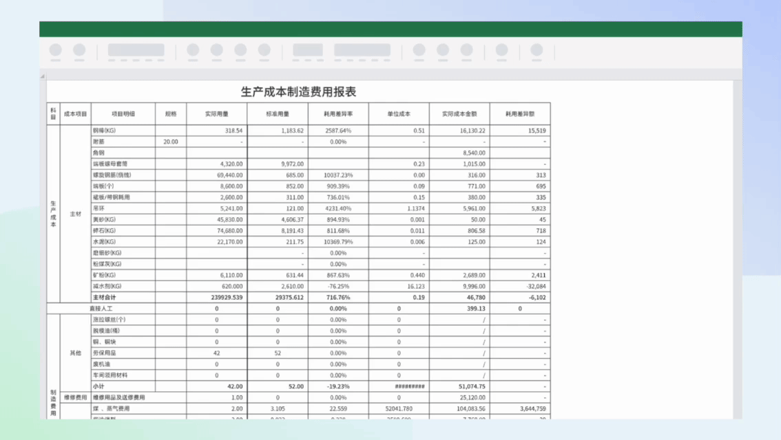
Task: Click the value 4,606.37
Action: (x=293, y=219)
